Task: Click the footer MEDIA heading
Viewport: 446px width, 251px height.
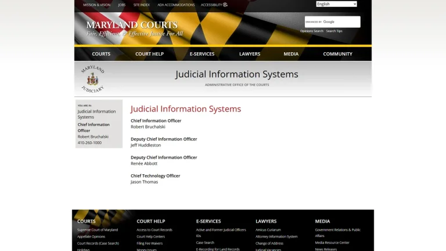Action: pos(322,221)
